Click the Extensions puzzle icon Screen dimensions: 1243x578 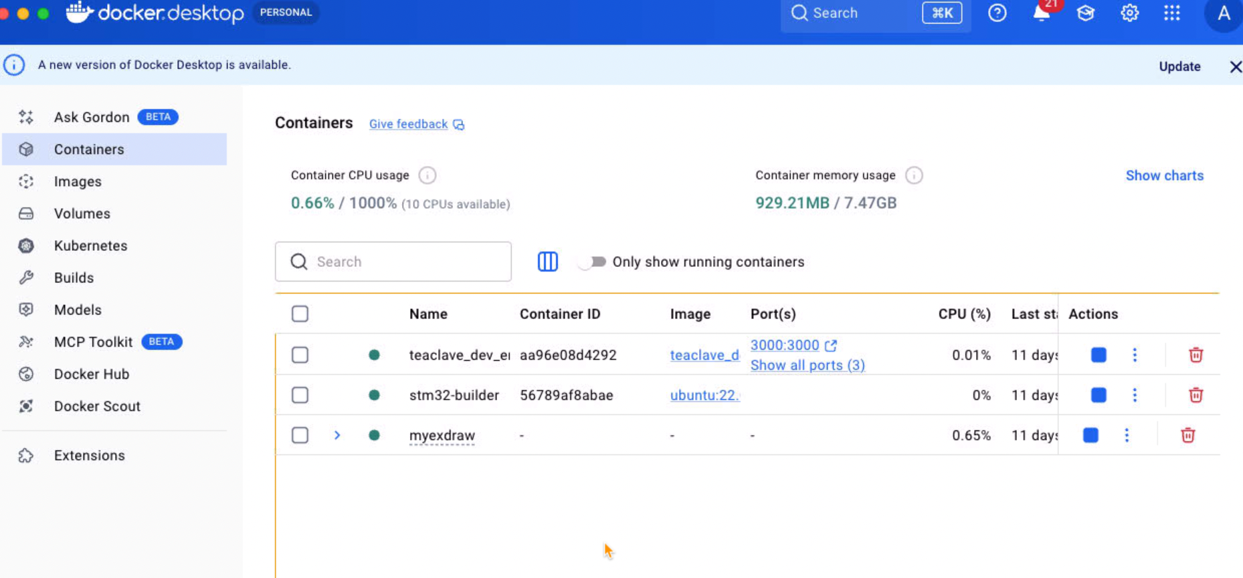[26, 456]
